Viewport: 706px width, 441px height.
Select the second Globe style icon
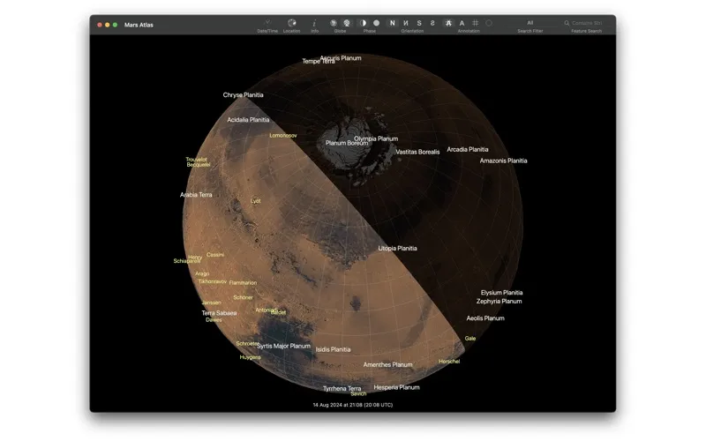(347, 23)
